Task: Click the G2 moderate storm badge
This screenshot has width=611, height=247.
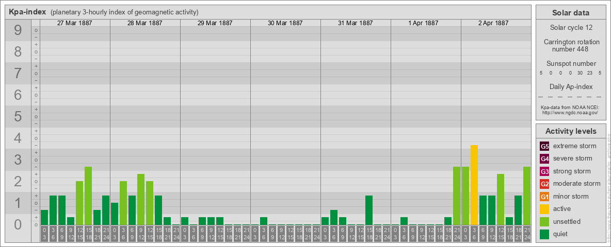Action: (x=544, y=184)
